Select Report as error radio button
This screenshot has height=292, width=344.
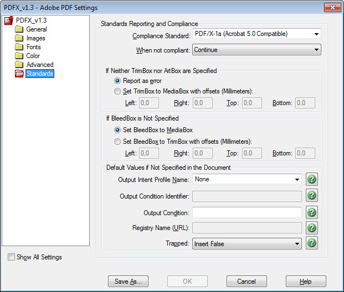pyautogui.click(x=117, y=81)
